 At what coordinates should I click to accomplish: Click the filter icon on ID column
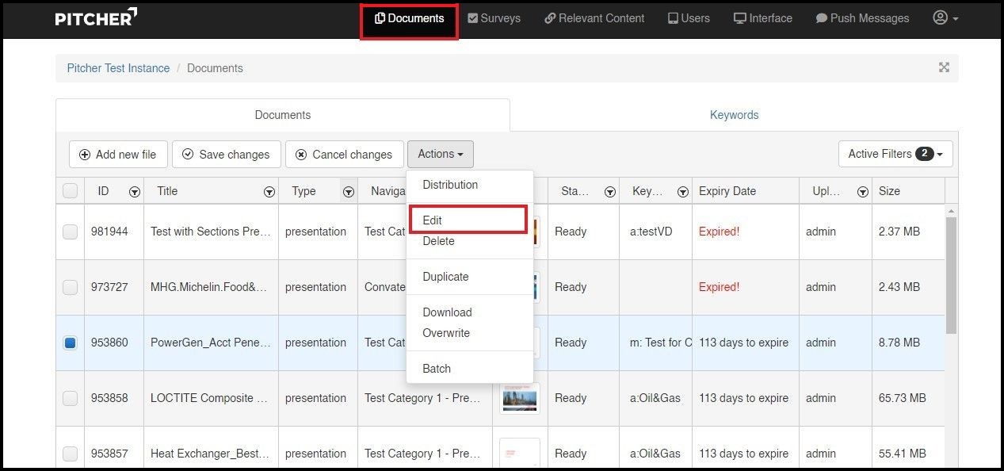point(135,191)
